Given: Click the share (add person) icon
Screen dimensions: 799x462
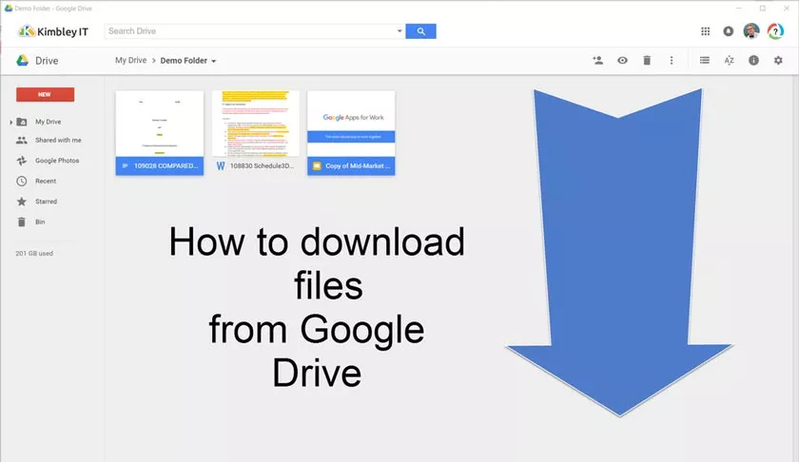Looking at the screenshot, I should pyautogui.click(x=597, y=60).
